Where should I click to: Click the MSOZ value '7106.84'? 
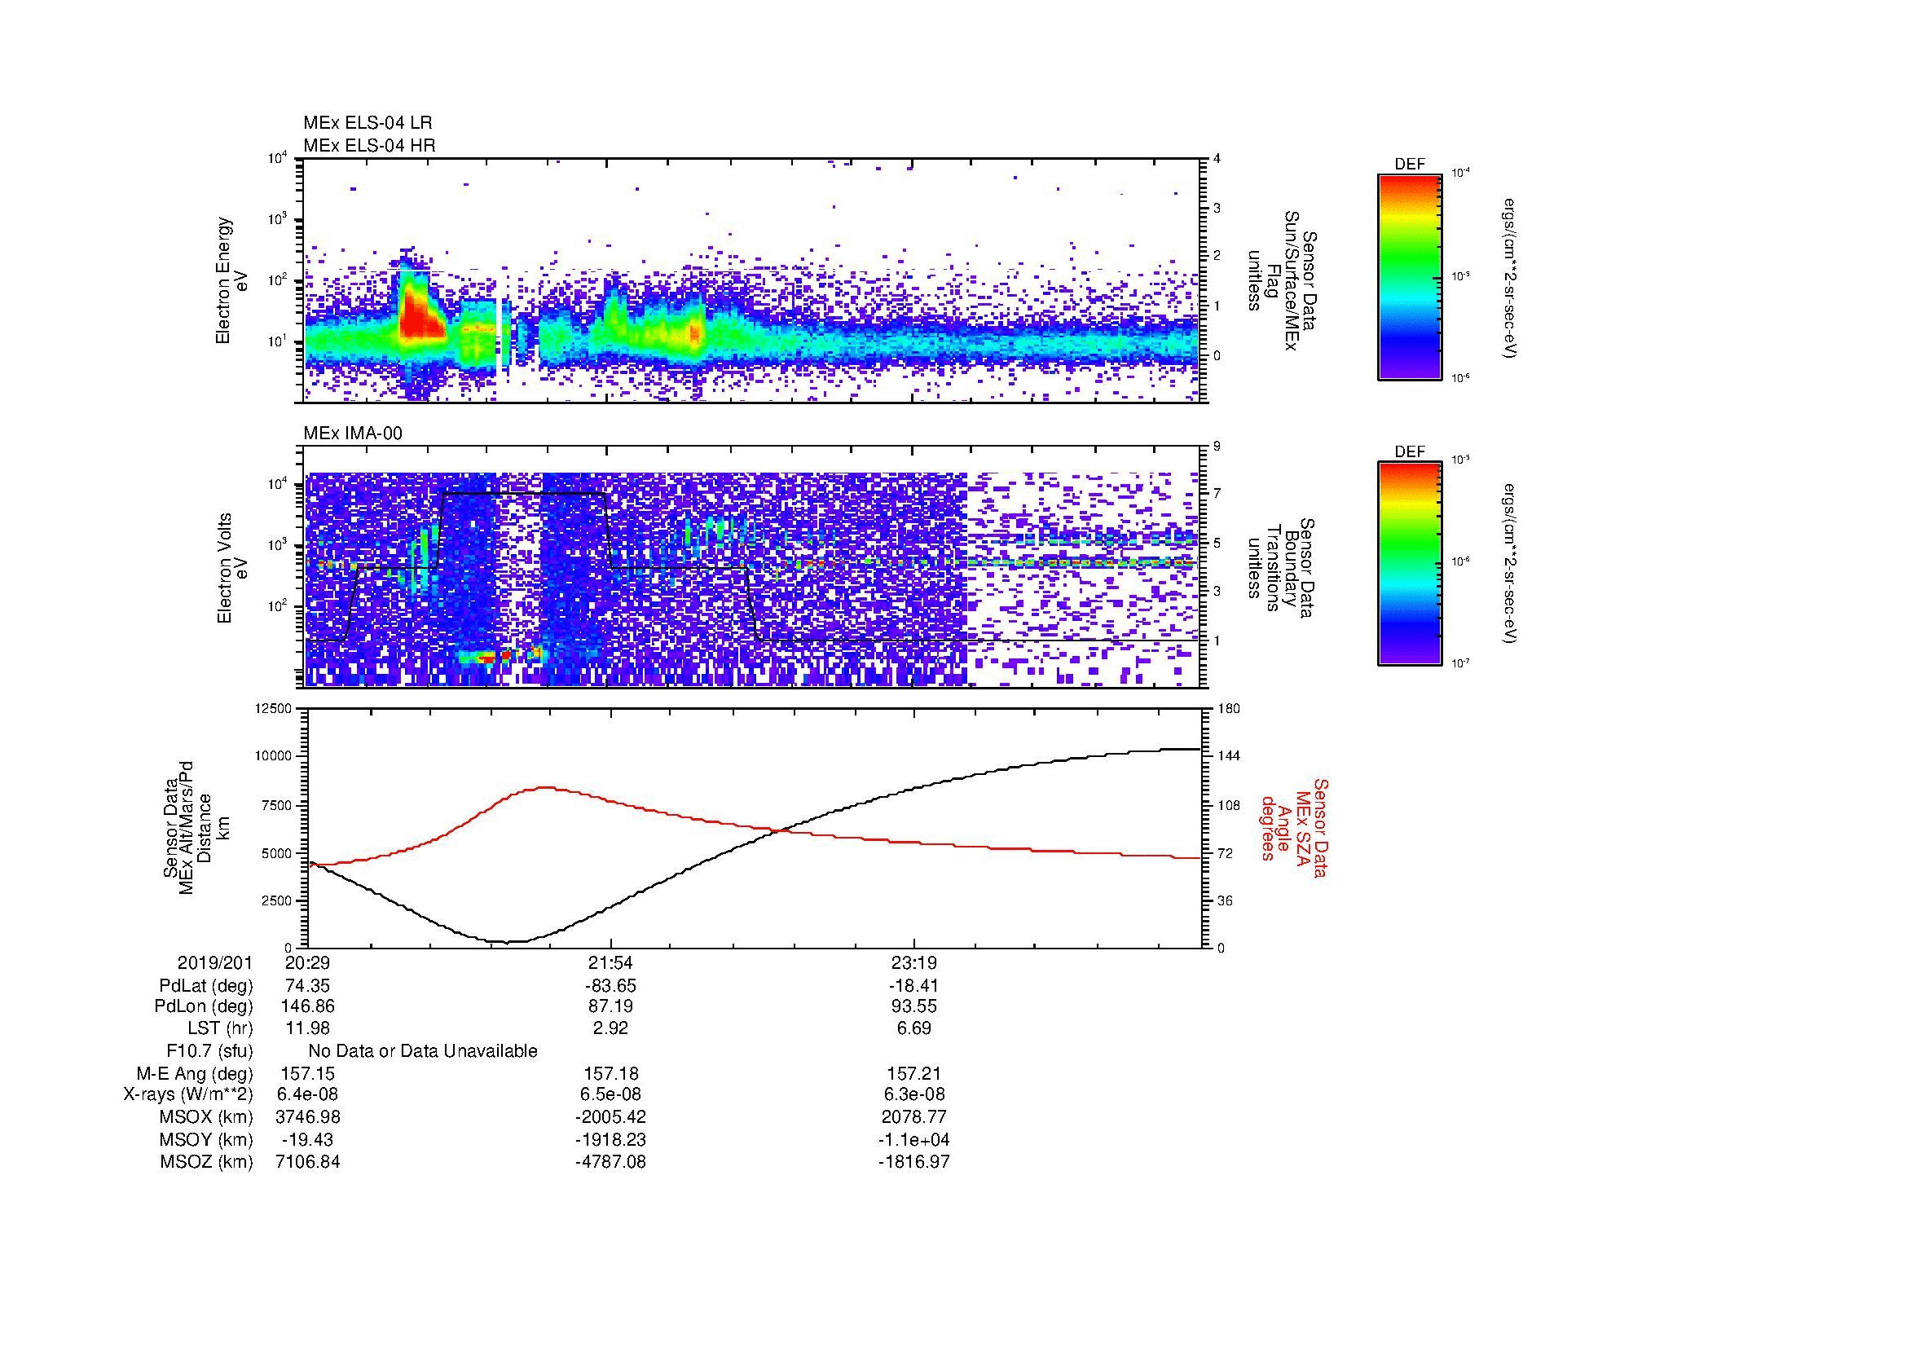[x=308, y=1163]
